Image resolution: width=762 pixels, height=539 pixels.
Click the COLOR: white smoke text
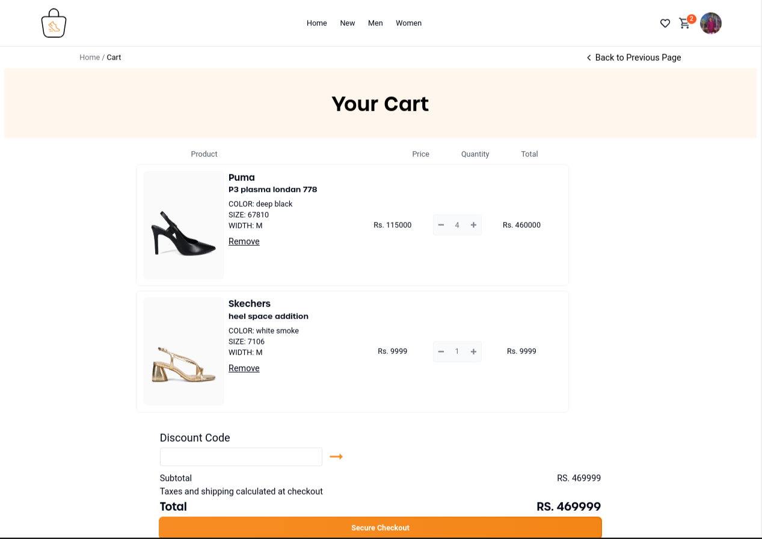[x=264, y=331]
